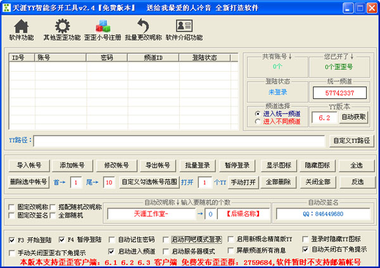
Task: Click 手动打开 button
Action: (243, 182)
